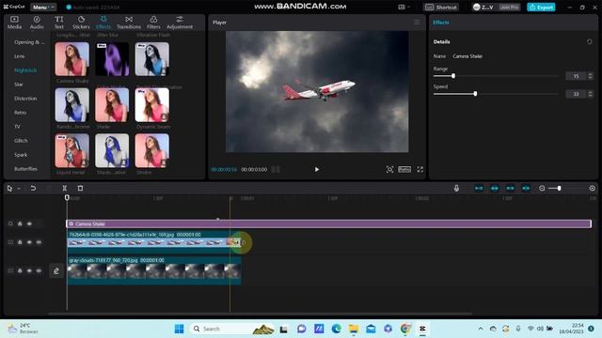This screenshot has width=602, height=338.
Task: Choose the Camera Shake effect thumbnail
Action: 71,59
